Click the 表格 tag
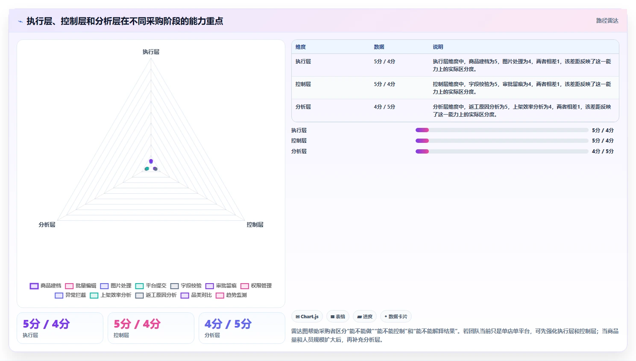The width and height of the screenshot is (636, 361). pos(338,317)
